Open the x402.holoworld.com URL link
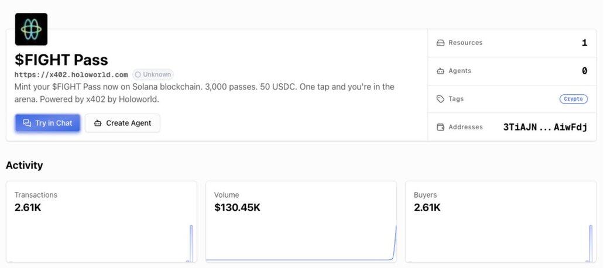 point(71,74)
